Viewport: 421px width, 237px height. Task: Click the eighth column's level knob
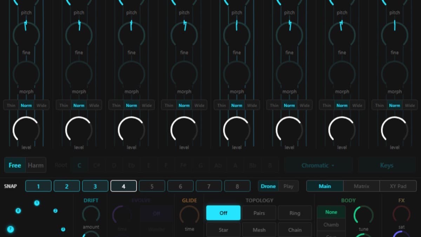click(x=395, y=130)
